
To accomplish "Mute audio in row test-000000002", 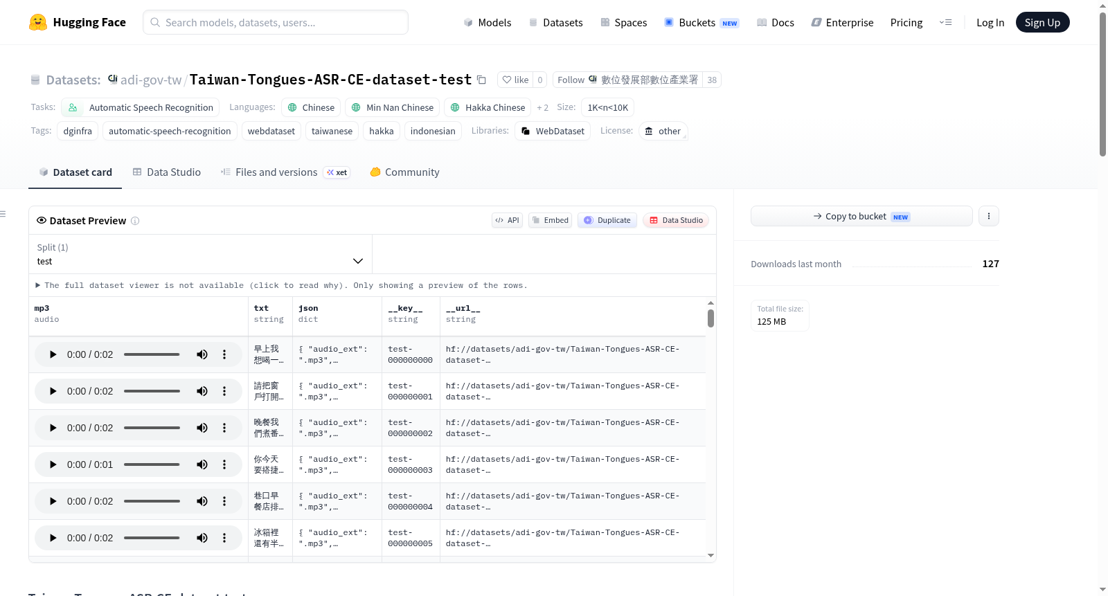I will pyautogui.click(x=202, y=428).
